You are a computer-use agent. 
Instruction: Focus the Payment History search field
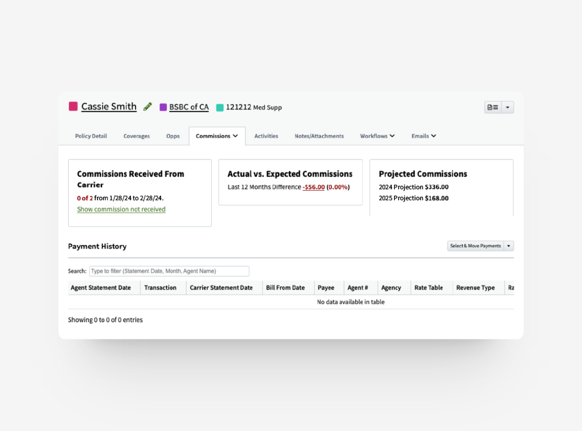pyautogui.click(x=169, y=271)
